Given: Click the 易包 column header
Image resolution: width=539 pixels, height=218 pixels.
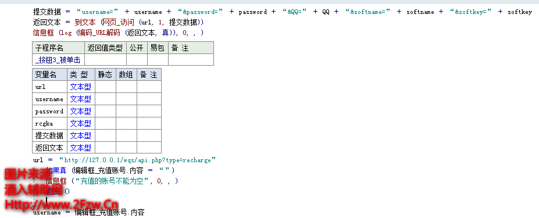Looking at the screenshot, I should point(158,48).
